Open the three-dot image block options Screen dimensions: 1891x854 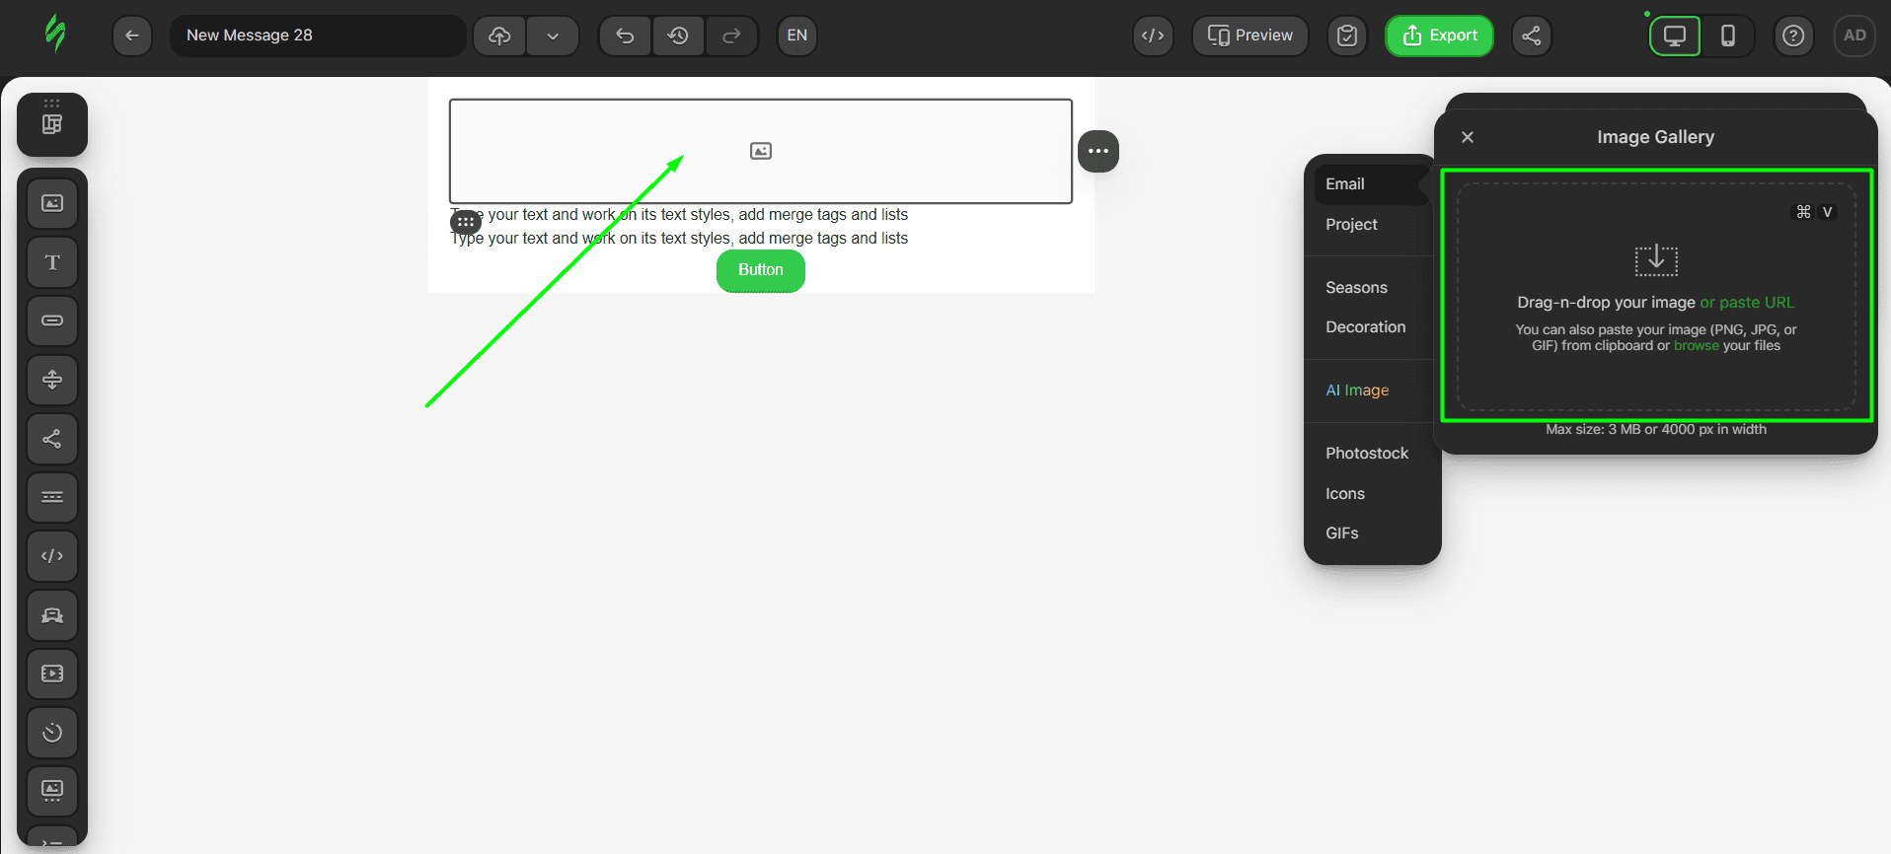[x=1098, y=151]
